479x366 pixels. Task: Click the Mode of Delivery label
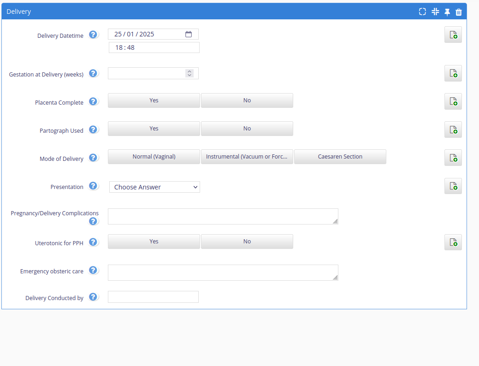pos(61,159)
